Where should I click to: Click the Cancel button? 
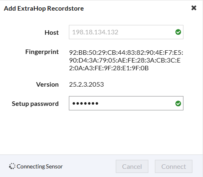[x=132, y=166]
